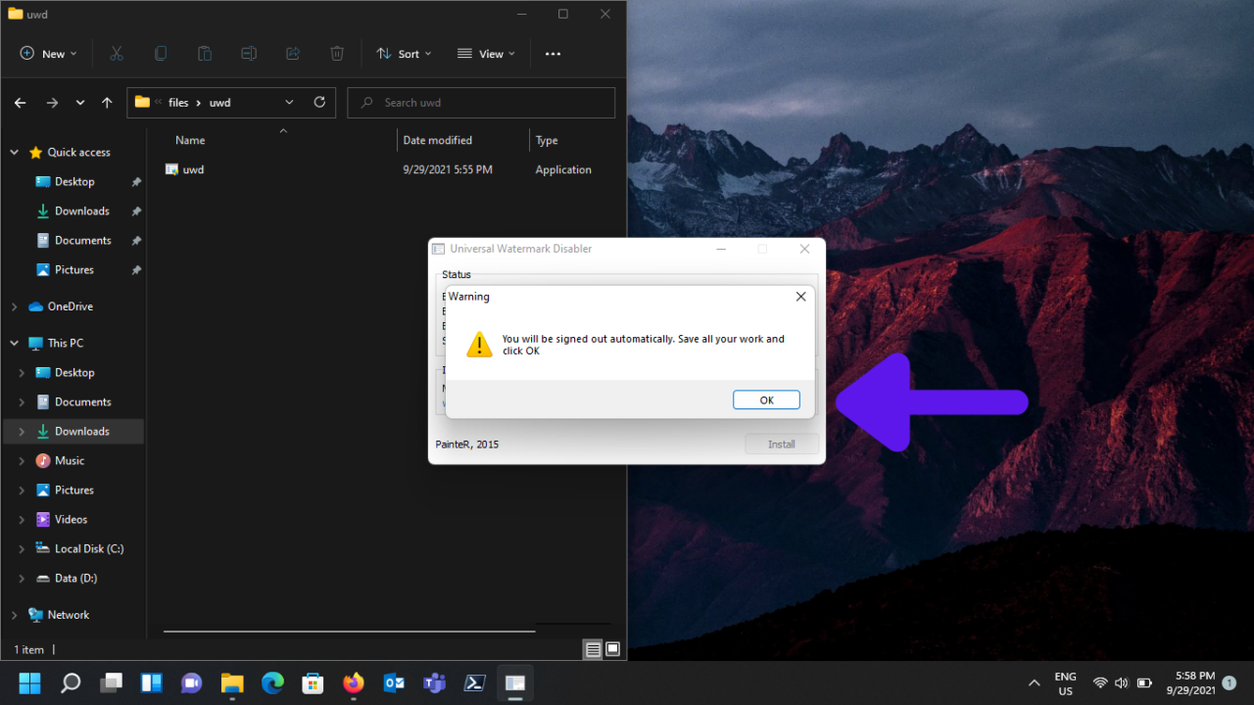Switch to compact details view icon

click(x=593, y=649)
